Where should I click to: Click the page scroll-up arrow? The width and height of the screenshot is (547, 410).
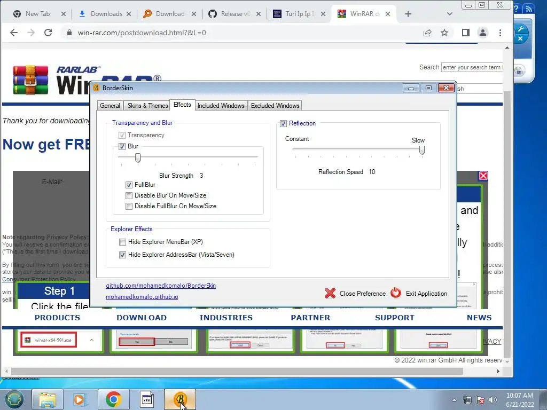tap(507, 48)
